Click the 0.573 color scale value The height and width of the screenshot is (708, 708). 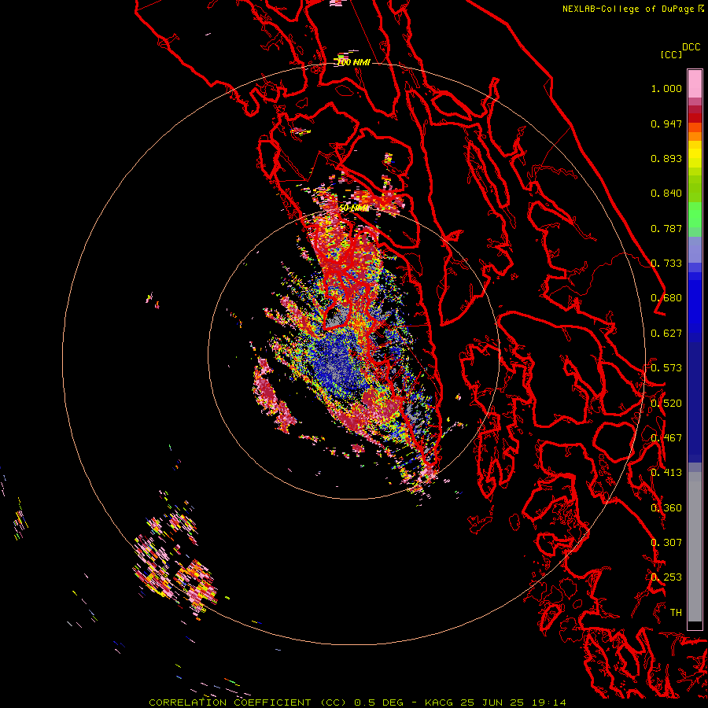(666, 368)
